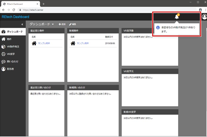Image resolution: width=207 pixels, height=137 pixels.
Task: Open 物件 in the sidebar
Action: (13, 39)
